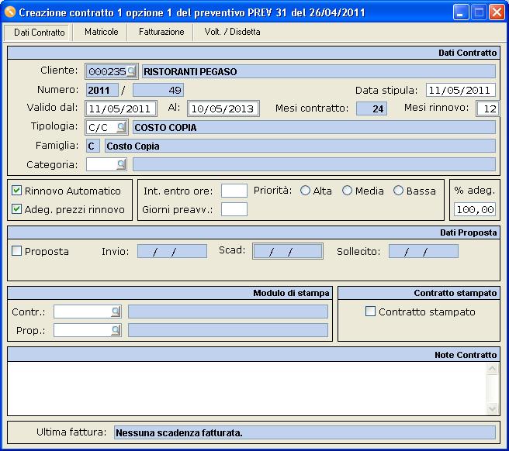Click the Al end date field
The image size is (509, 451).
[223, 108]
